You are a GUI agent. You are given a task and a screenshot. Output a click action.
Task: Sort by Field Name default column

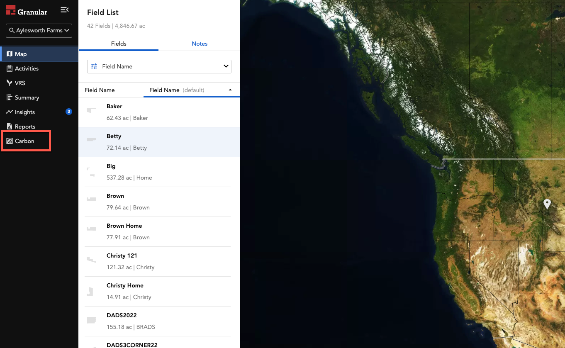point(191,90)
